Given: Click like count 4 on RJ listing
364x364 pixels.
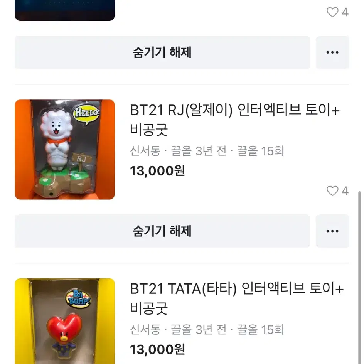Looking at the screenshot, I should [345, 191].
